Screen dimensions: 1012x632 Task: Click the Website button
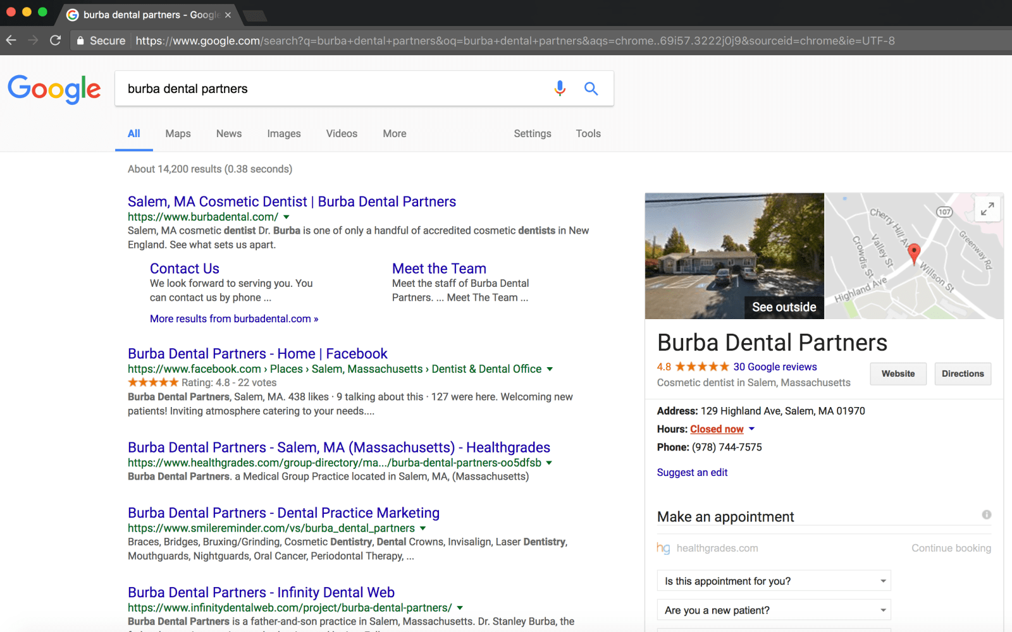pos(898,374)
